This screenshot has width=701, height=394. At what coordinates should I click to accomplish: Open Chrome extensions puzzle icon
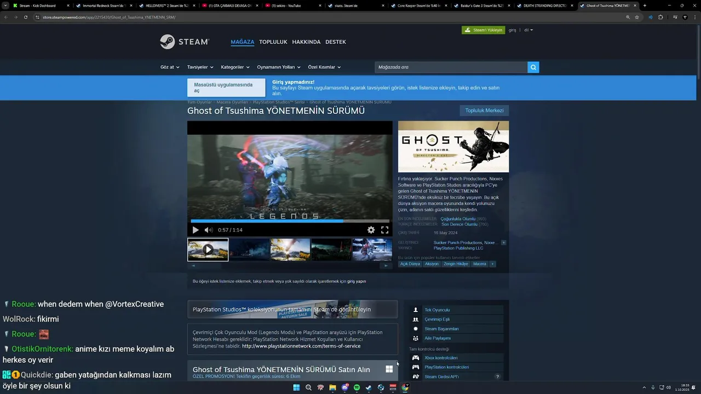660,17
